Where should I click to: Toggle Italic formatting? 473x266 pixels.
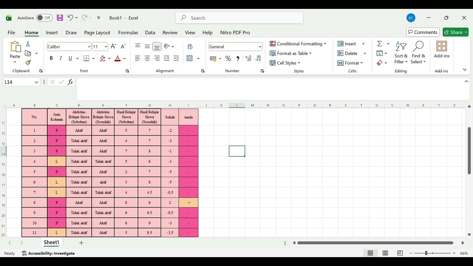coord(61,58)
